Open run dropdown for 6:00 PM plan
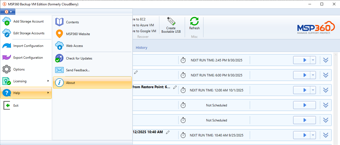This screenshot has height=145, width=340. coord(313,75)
